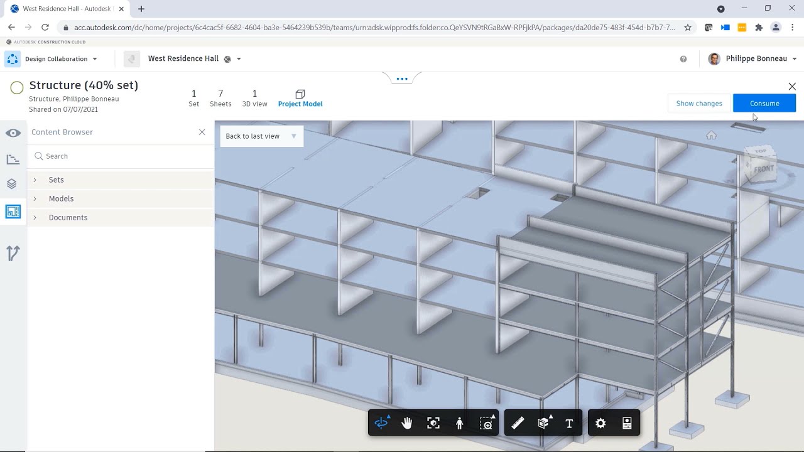
Task: Open the Chrome Extensions puzzle icon
Action: tap(759, 28)
